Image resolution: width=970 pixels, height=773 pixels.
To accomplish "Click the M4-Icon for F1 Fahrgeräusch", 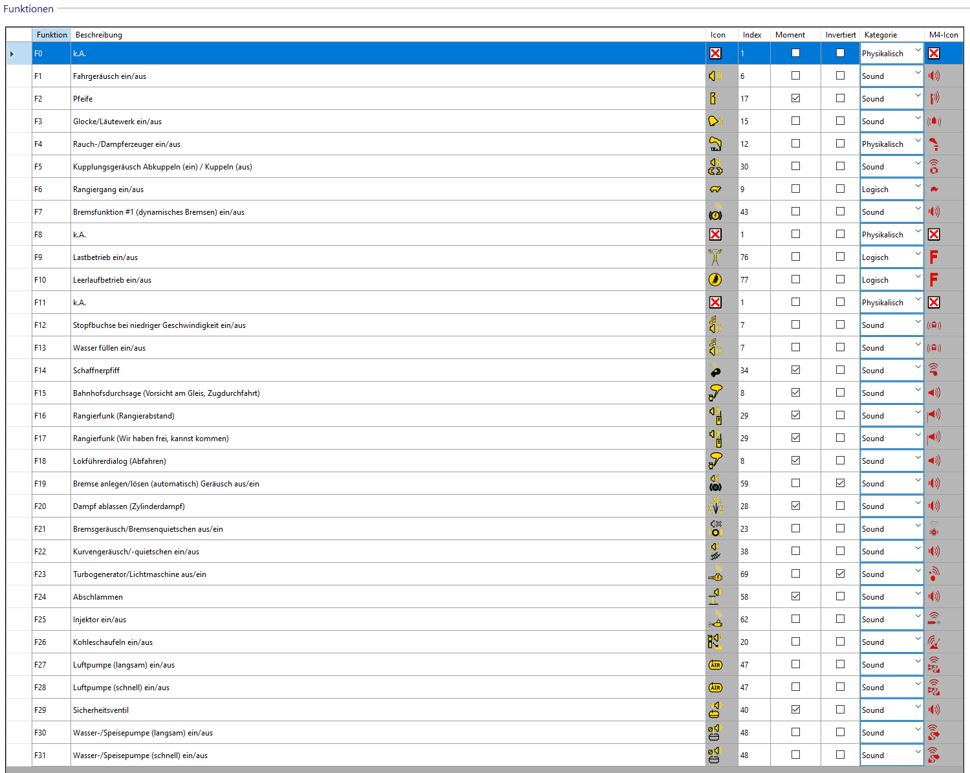I will click(x=933, y=76).
